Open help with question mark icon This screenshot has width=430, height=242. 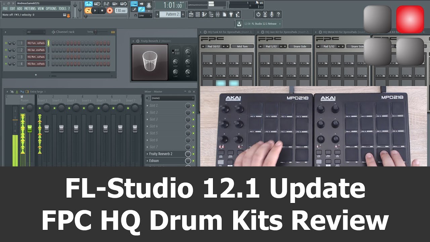(x=278, y=14)
